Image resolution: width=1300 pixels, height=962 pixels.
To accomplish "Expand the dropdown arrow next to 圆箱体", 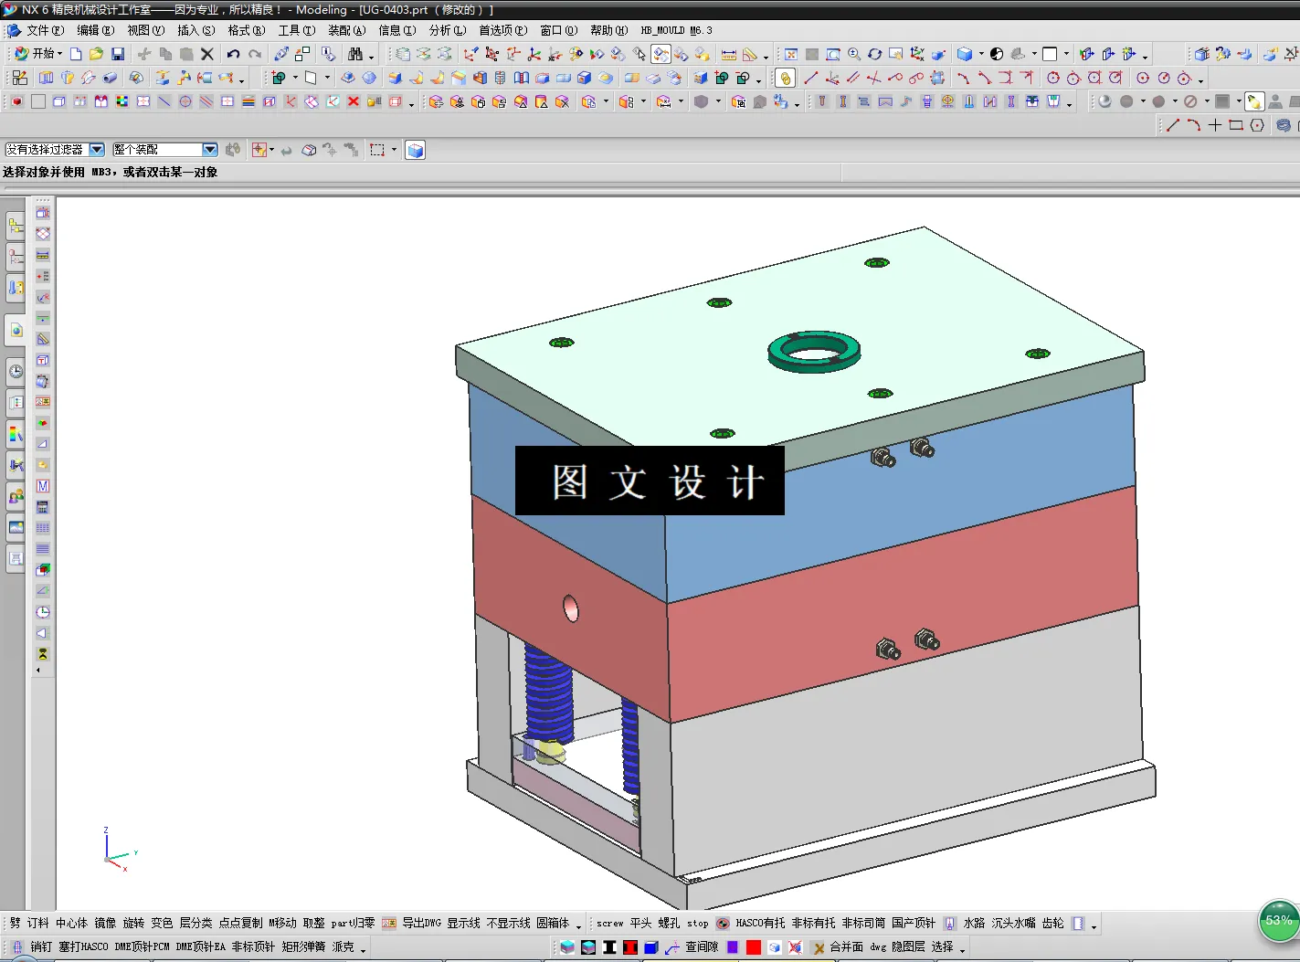I will click(x=579, y=925).
